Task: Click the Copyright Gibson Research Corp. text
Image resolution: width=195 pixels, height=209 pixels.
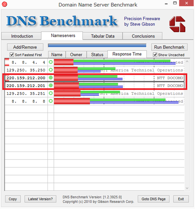Action: pyautogui.click(x=98, y=202)
